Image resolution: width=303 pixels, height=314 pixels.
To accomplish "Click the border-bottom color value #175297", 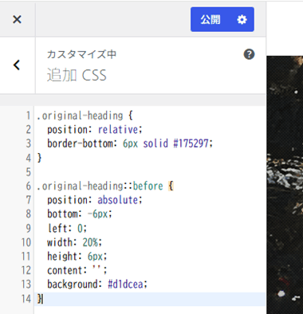I will 191,143.
